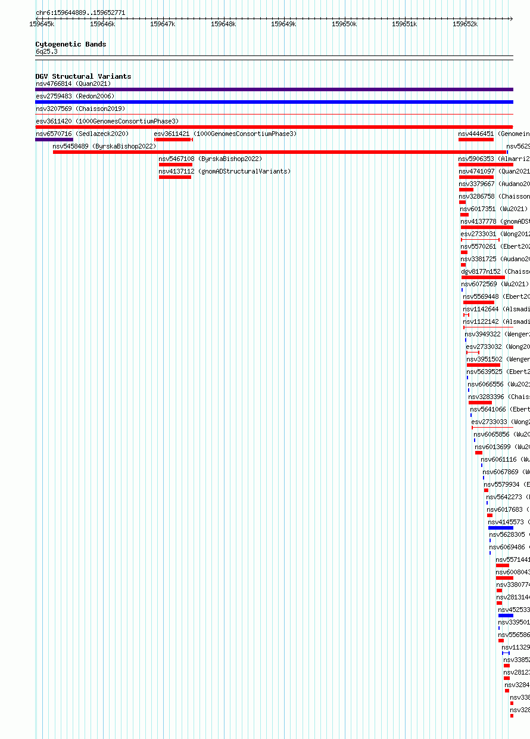
Task: Select variant label nsv6017351 (Wu2021)
Action: point(494,209)
